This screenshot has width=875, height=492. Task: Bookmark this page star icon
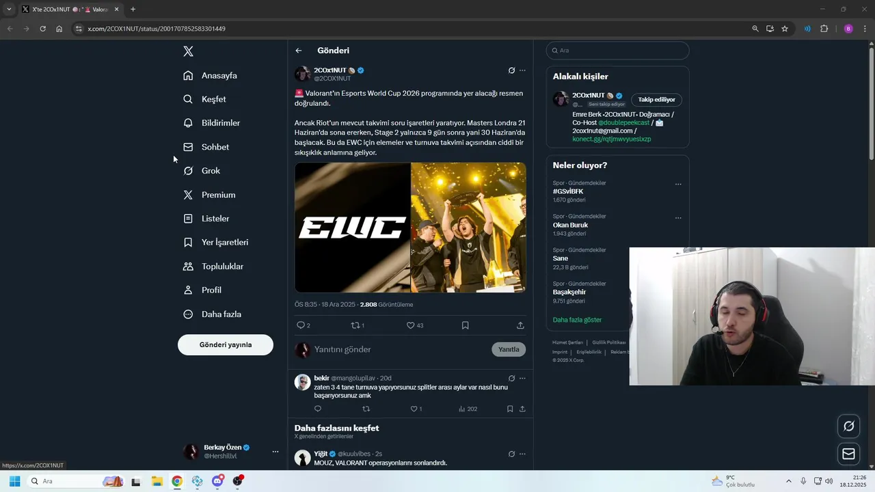pos(785,29)
